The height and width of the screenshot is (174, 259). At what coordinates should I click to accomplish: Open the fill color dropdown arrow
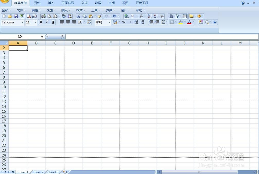click(x=184, y=22)
